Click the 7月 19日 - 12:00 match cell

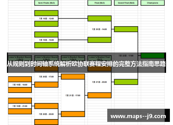click(x=46, y=19)
